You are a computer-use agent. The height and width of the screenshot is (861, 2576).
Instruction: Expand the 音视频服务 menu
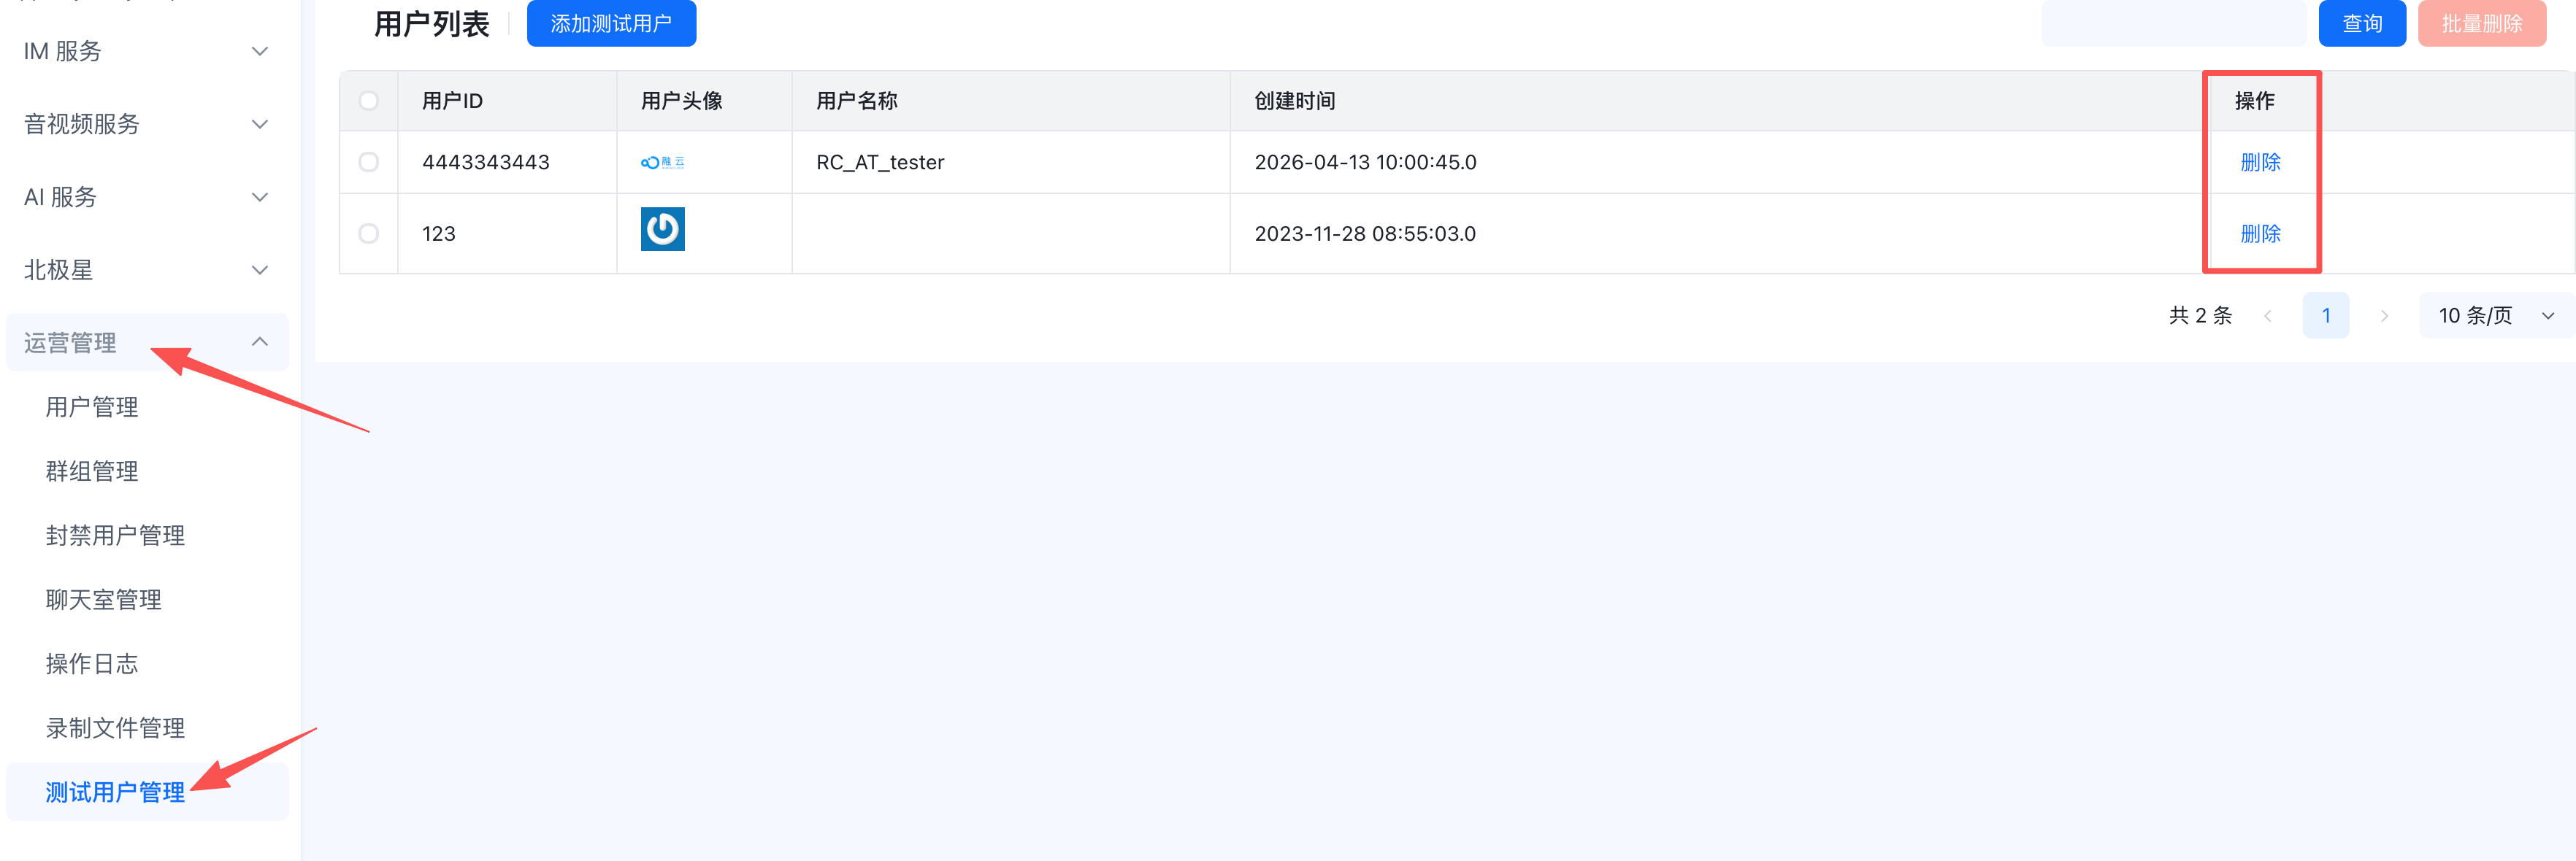[x=147, y=124]
